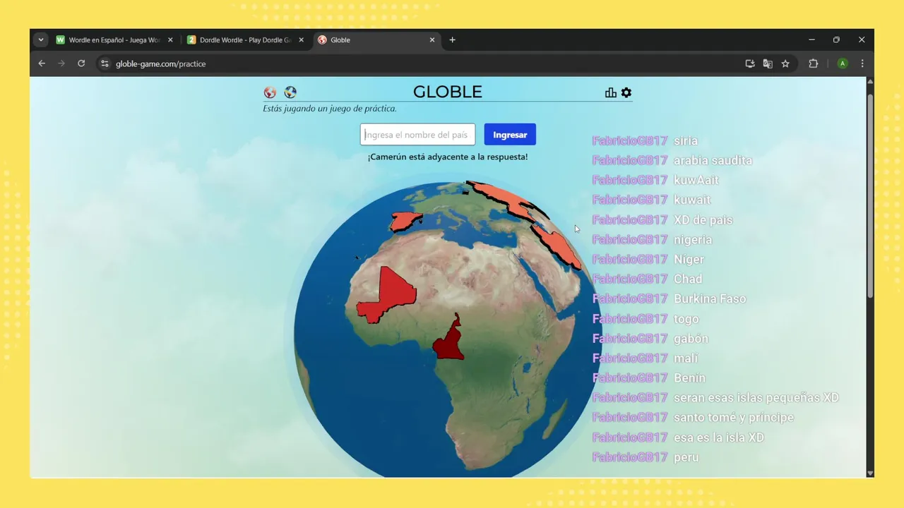Click the 'Camerún está adyacente a la respuesta' message

click(448, 157)
